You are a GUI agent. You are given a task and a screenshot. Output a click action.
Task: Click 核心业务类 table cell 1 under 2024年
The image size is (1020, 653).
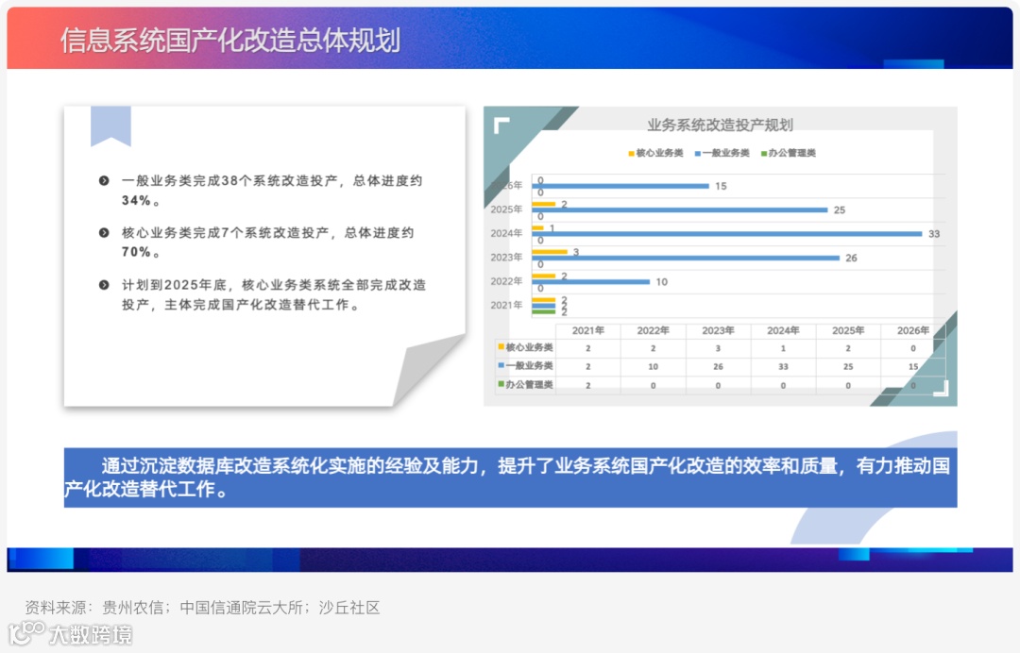(x=783, y=349)
